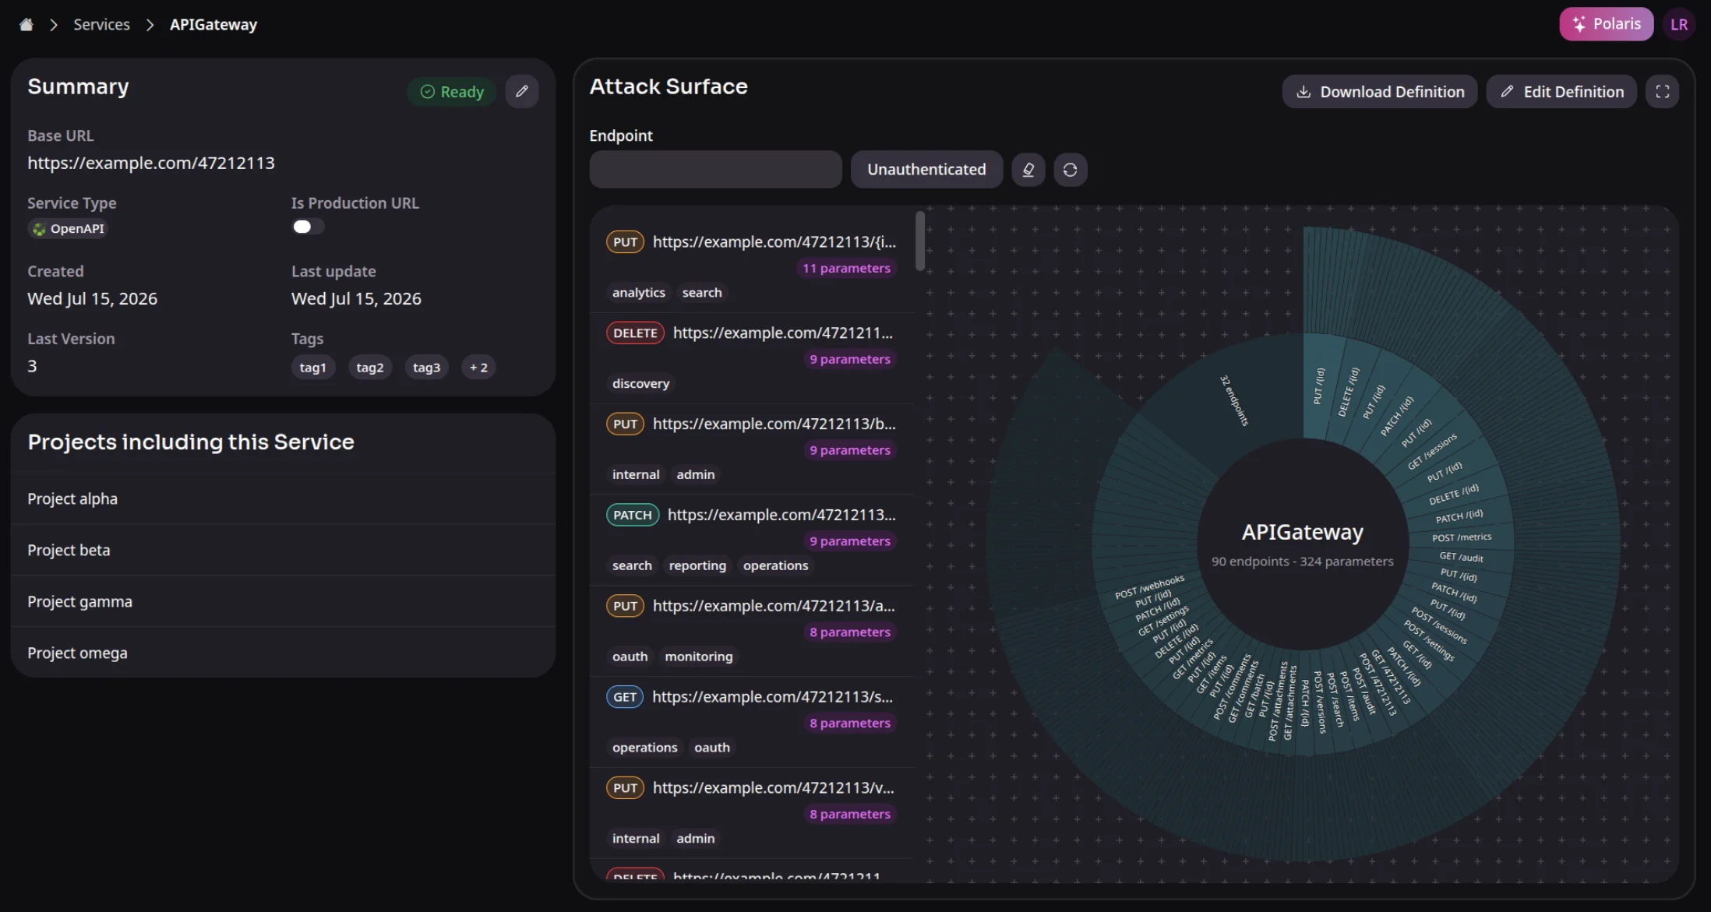
Task: Select the DELETE endpoint tagged discovery
Action: click(x=752, y=357)
